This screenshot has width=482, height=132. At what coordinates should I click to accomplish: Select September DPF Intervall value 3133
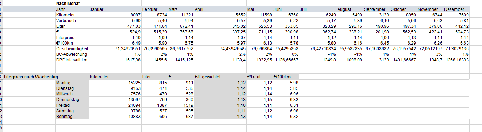click(377, 60)
